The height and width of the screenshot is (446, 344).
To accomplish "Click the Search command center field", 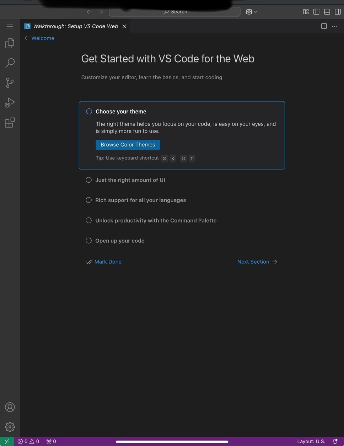I will (x=174, y=12).
